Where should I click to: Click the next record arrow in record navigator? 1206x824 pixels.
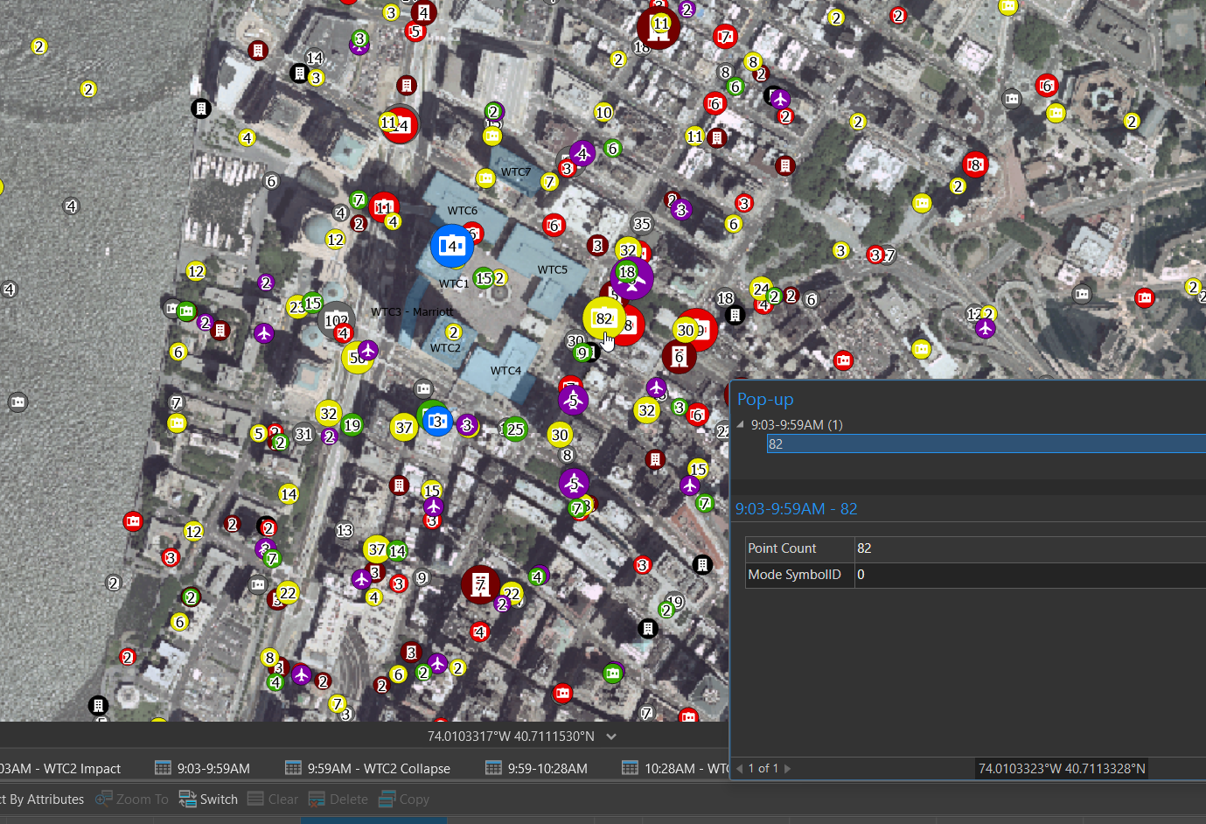(786, 768)
